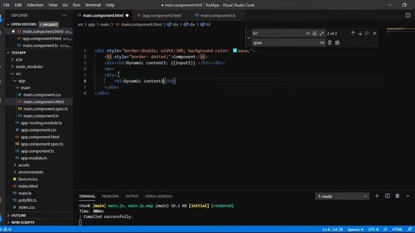This screenshot has height=233, width=415.
Task: Open the View menu
Action: click(x=53, y=5)
